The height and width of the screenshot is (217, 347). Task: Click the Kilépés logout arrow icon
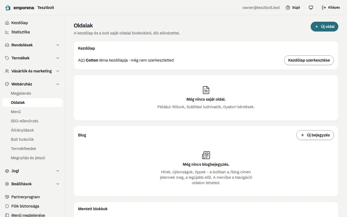click(324, 8)
